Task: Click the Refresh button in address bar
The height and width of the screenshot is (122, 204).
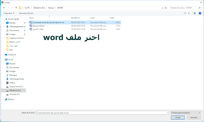Action: [x=166, y=8]
